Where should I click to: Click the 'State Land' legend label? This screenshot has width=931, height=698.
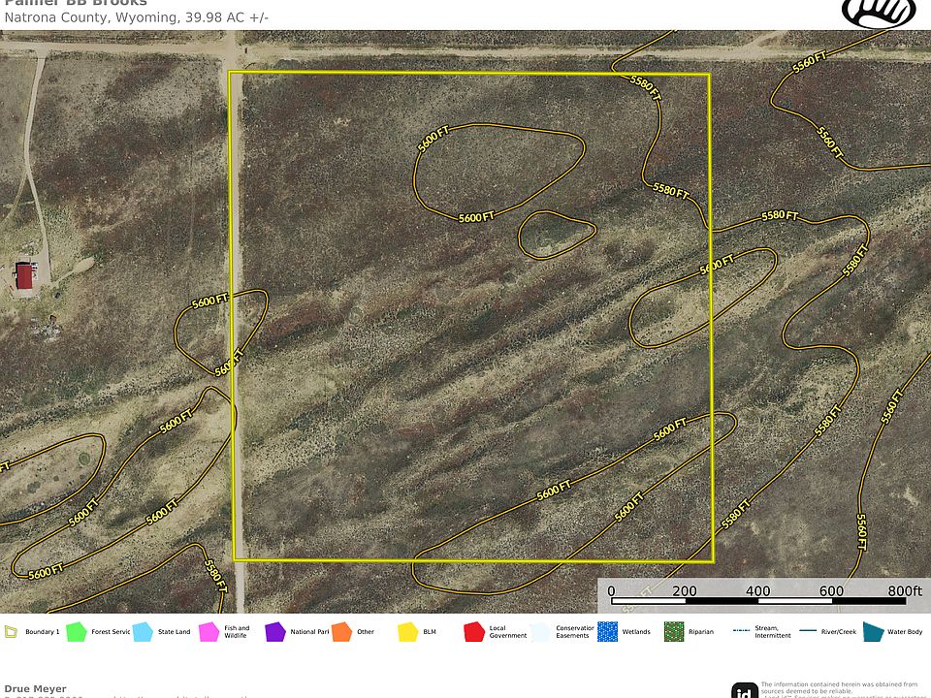pyautogui.click(x=174, y=631)
